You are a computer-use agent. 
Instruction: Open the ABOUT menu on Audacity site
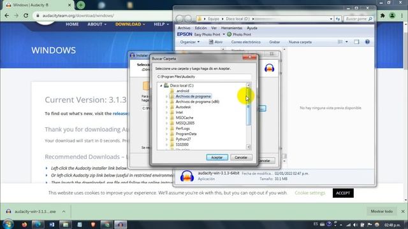[97, 24]
